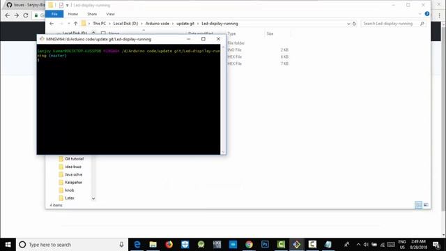Reload the Chrome page
This screenshot has height=251, width=446.
tap(26, 15)
